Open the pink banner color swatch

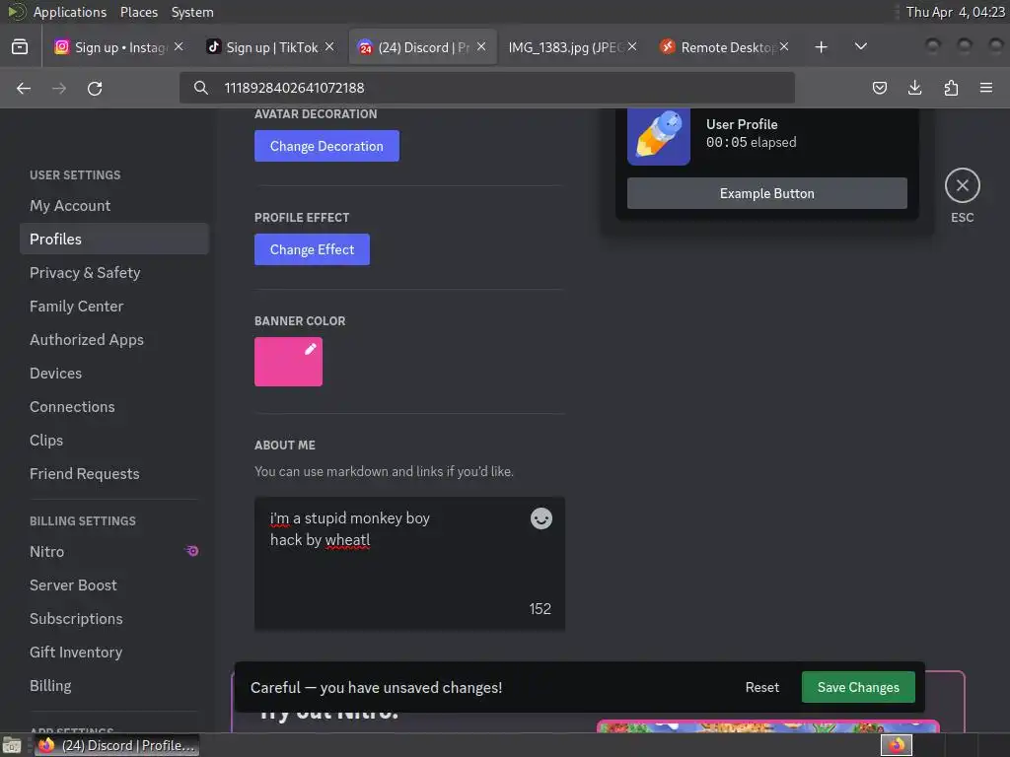(x=288, y=362)
